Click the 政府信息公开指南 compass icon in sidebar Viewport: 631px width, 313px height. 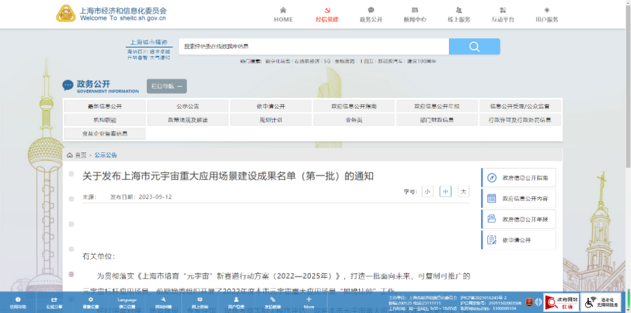pos(492,178)
